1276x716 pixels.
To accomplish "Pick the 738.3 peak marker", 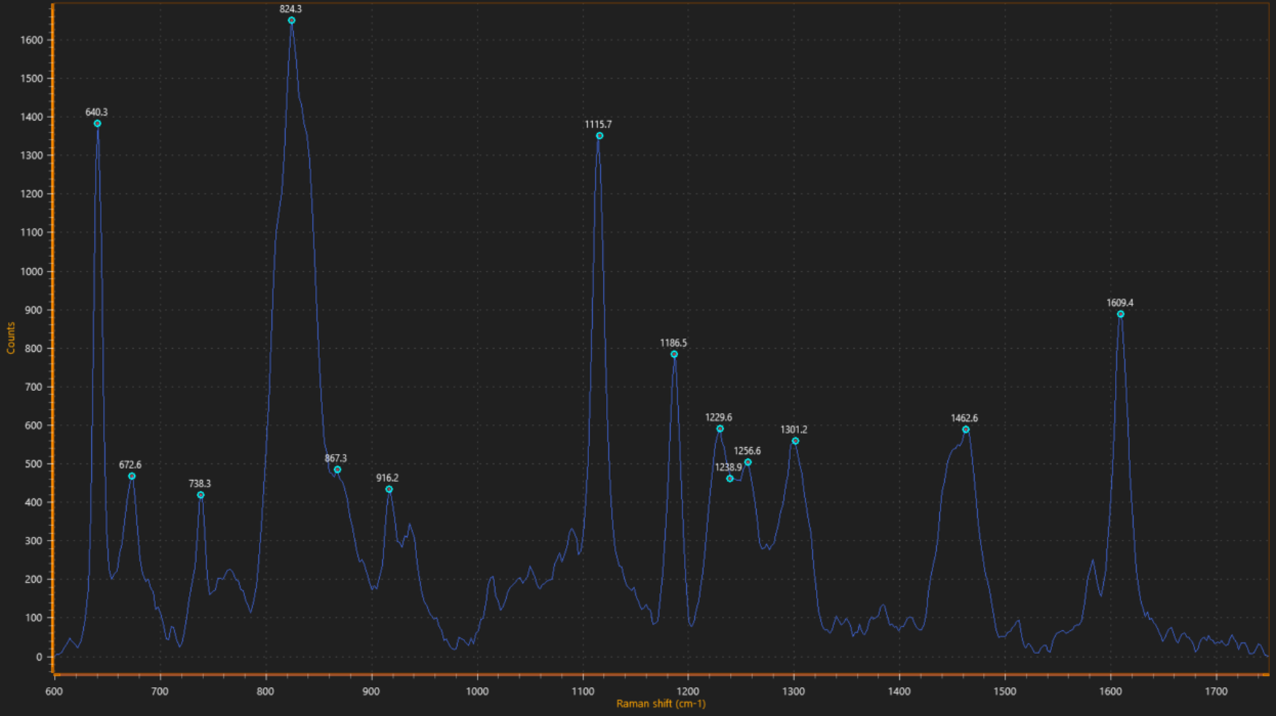I will 201,495.
